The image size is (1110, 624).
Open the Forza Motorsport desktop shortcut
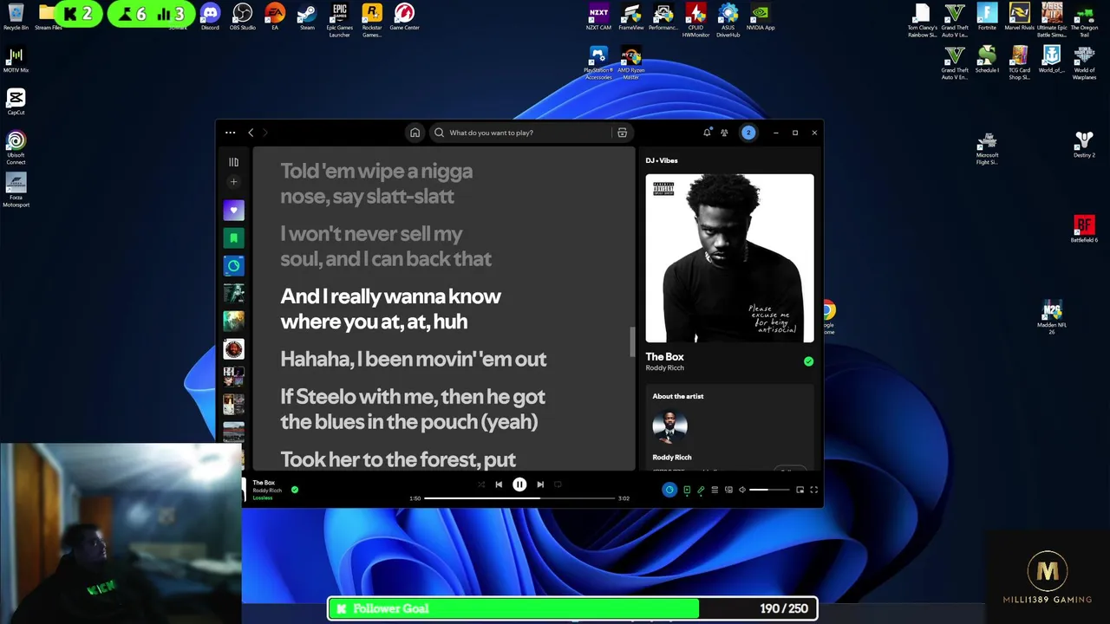pyautogui.click(x=16, y=189)
